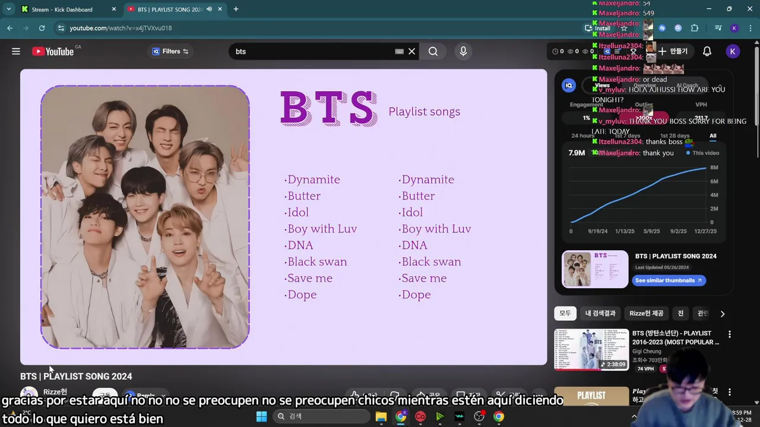Click the This video legend in chart

pos(702,153)
